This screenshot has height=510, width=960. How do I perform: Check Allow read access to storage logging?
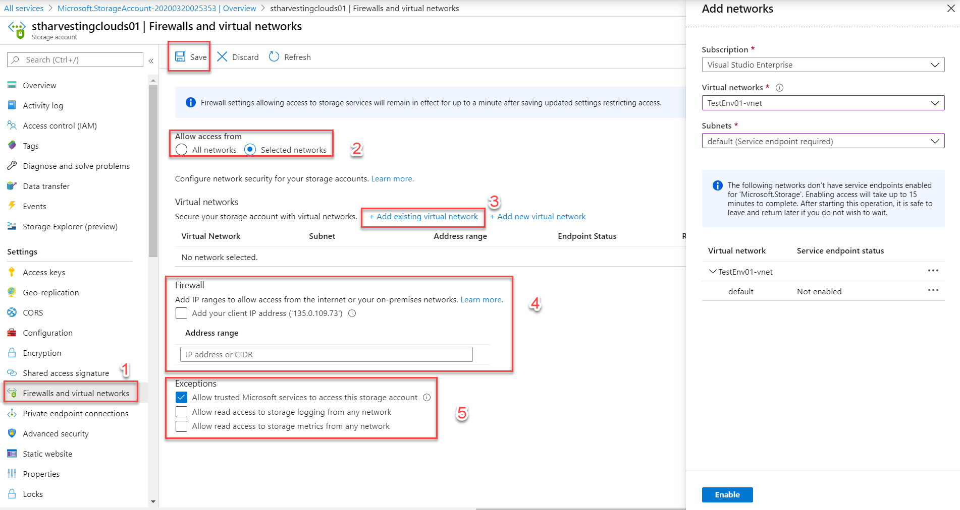coord(181,412)
